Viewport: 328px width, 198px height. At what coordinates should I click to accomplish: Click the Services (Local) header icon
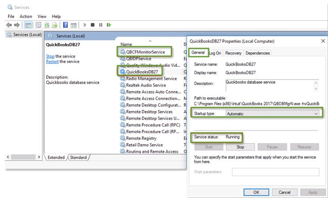pyautogui.click(x=50, y=36)
